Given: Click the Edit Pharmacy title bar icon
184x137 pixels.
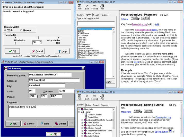Looking at the screenshot, I should coord(6,68).
